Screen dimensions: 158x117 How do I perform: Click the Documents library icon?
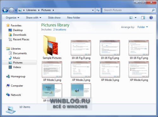[x=10, y=53]
